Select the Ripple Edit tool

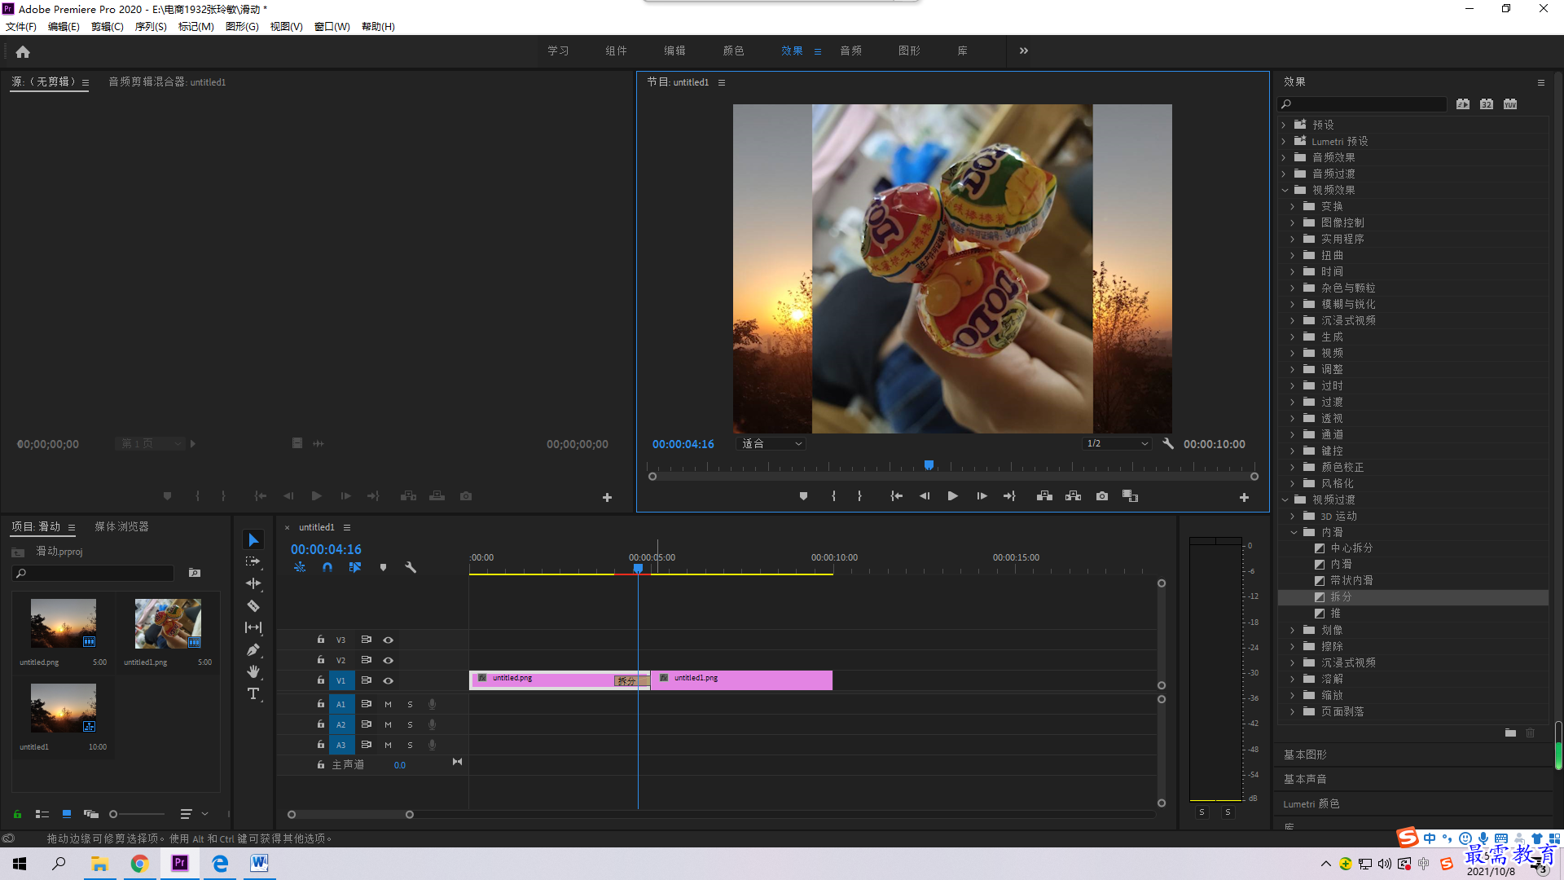pyautogui.click(x=253, y=583)
